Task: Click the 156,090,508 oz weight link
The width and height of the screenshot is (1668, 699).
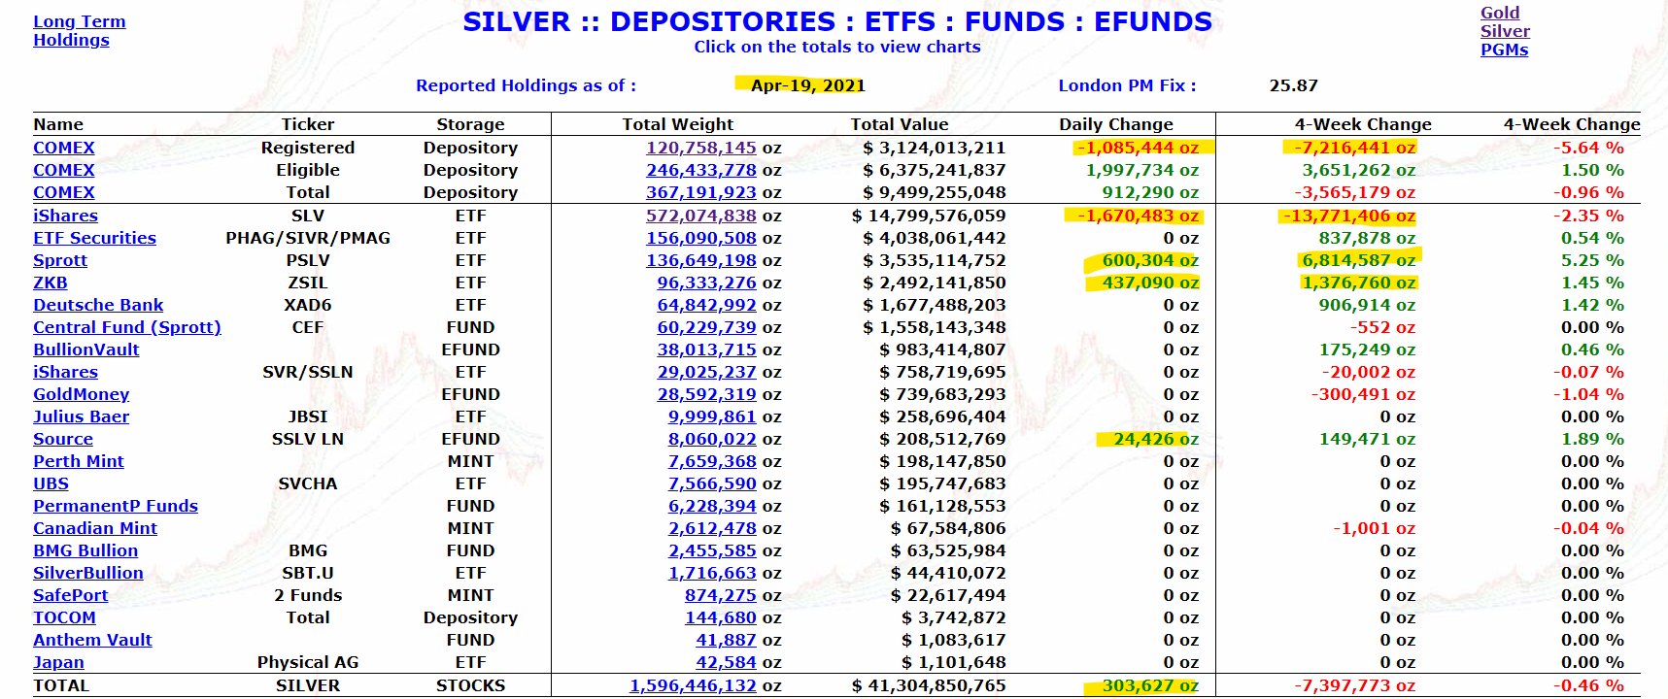Action: [x=701, y=238]
